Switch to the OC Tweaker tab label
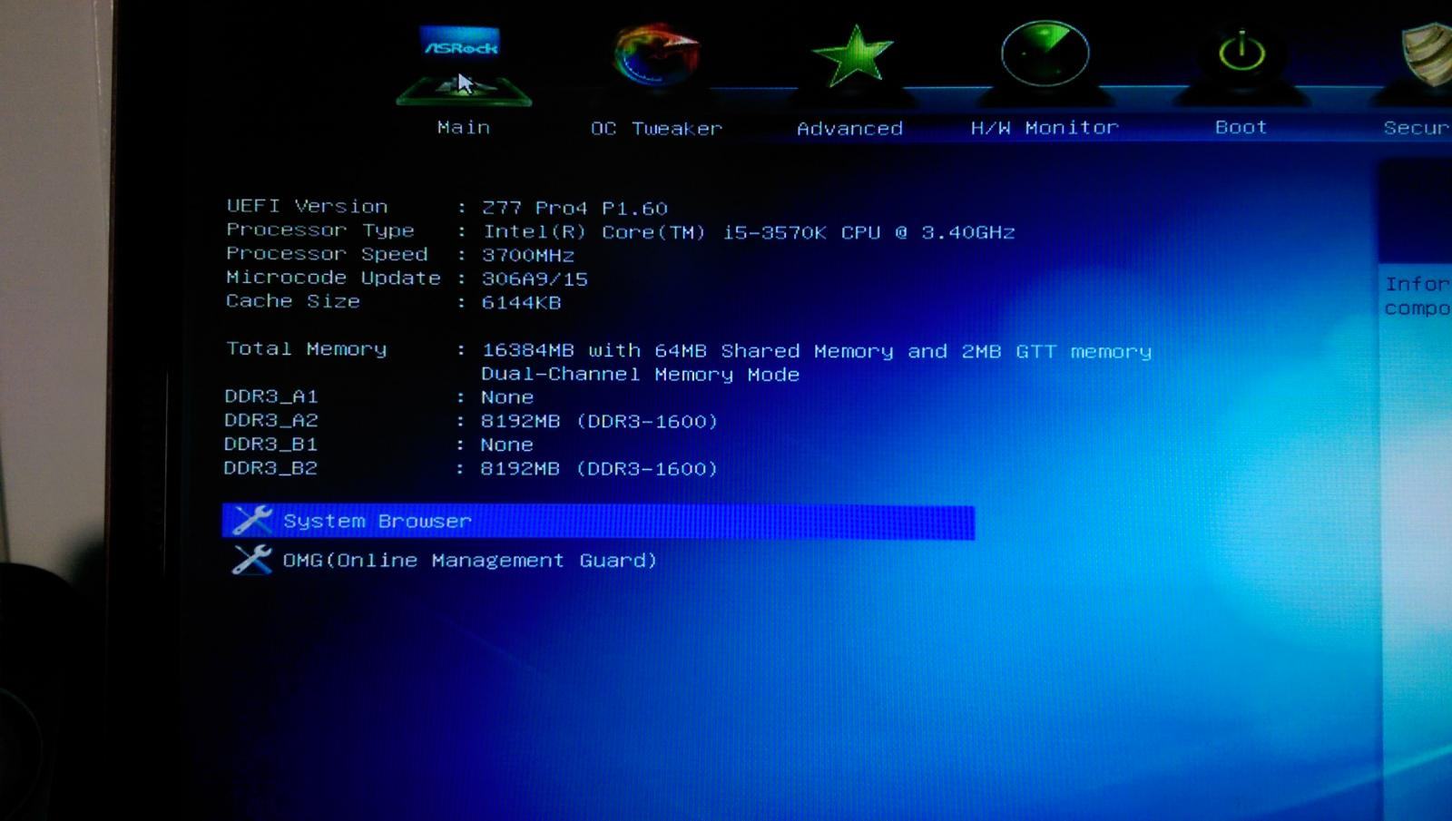The width and height of the screenshot is (1452, 821). 656,129
